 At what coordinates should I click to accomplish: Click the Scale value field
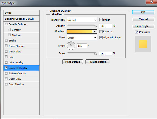[105, 53]
